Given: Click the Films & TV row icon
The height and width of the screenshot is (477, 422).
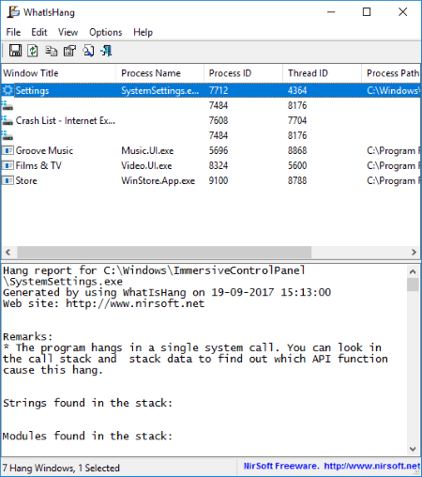Looking at the screenshot, I should click(8, 165).
